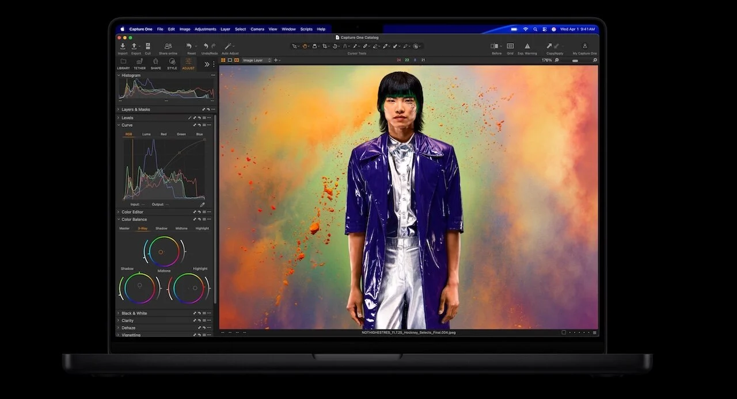Screen dimensions: 737x399
Task: Open the Adjustments menu
Action: (x=205, y=29)
